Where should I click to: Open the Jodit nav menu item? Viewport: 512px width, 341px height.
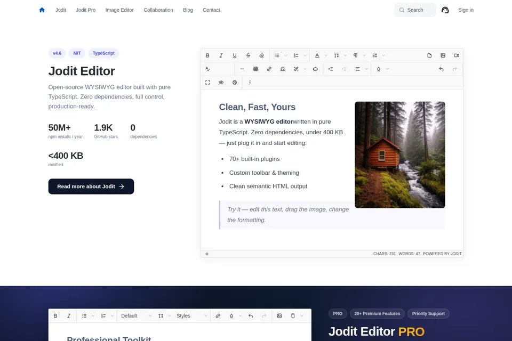pyautogui.click(x=61, y=10)
